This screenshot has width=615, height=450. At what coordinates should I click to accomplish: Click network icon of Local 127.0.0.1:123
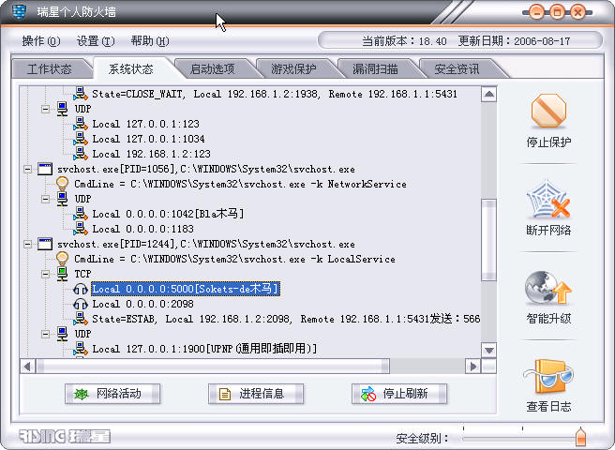point(81,124)
